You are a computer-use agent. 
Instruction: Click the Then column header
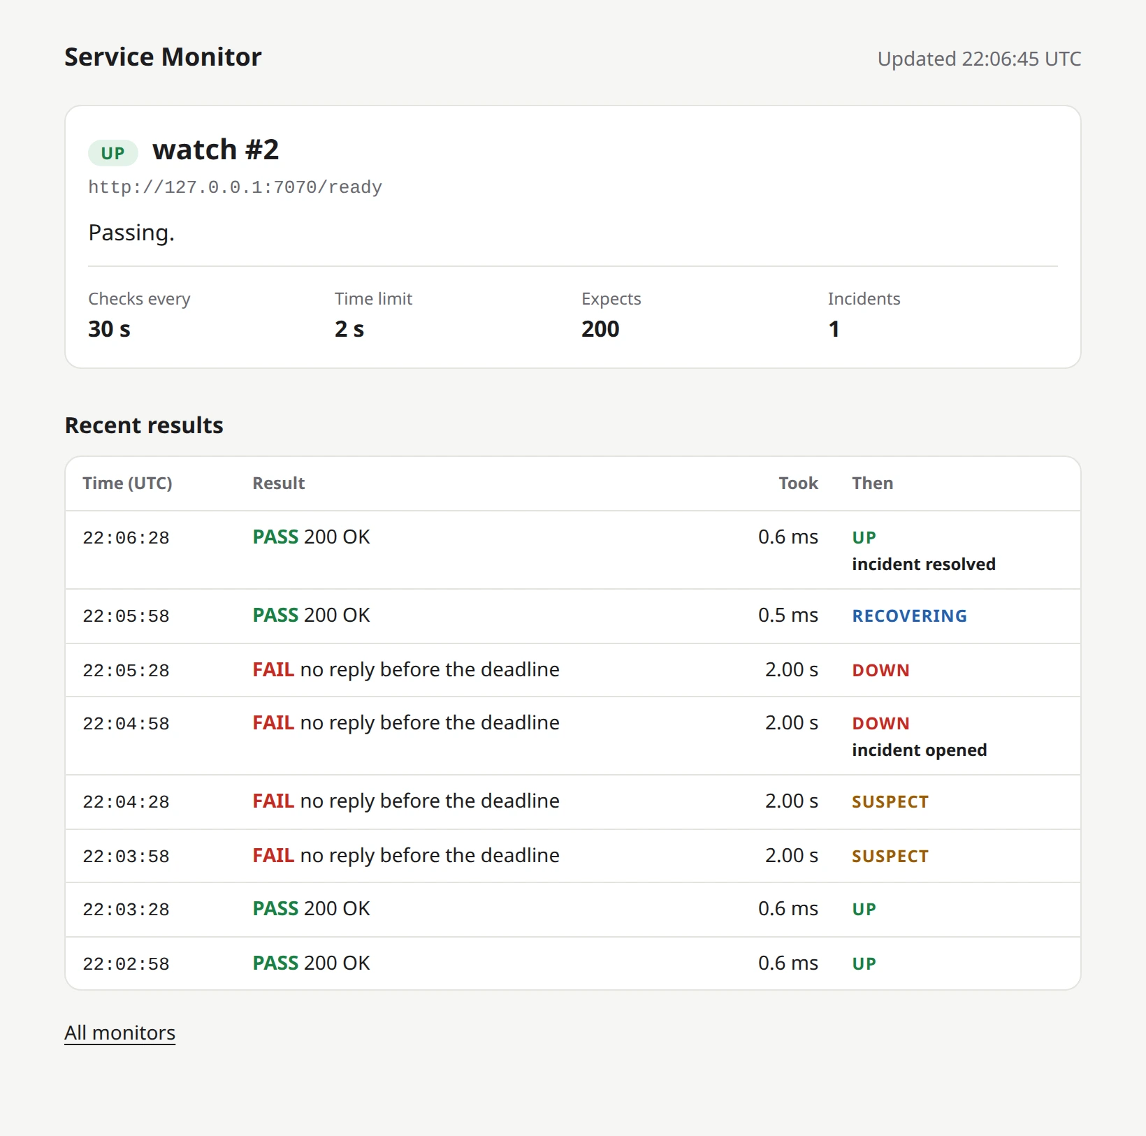click(x=872, y=483)
